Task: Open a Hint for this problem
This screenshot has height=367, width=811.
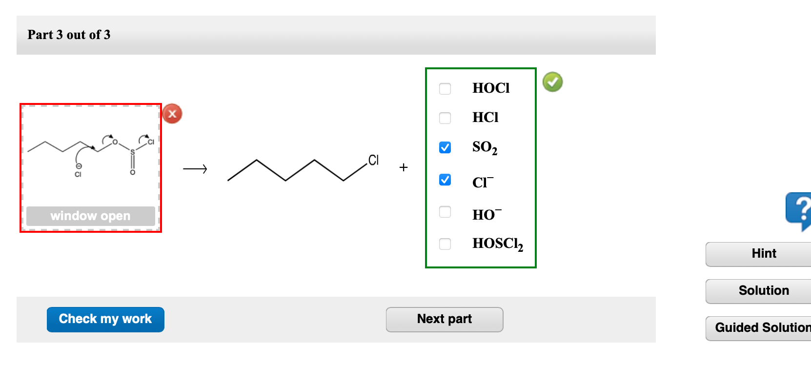Action: 763,254
